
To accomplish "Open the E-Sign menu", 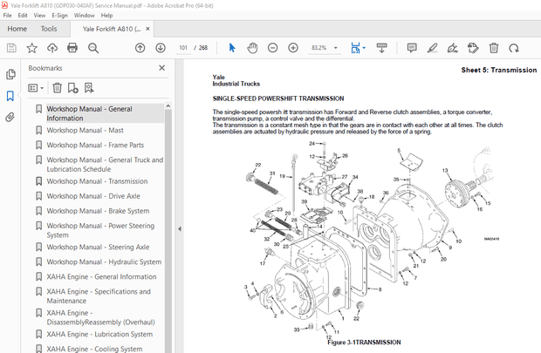I will click(59, 15).
